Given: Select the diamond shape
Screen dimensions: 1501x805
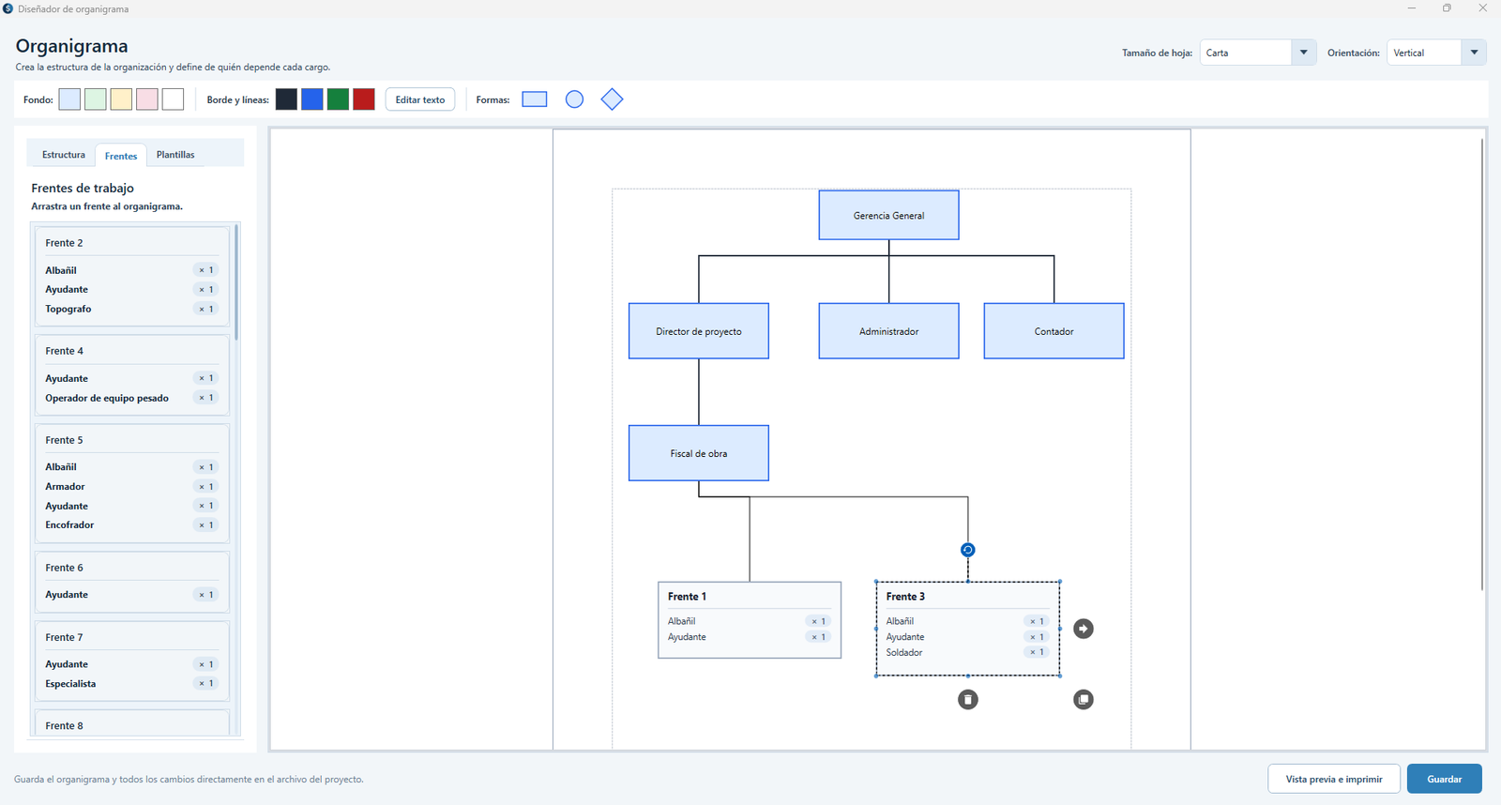Looking at the screenshot, I should click(612, 99).
